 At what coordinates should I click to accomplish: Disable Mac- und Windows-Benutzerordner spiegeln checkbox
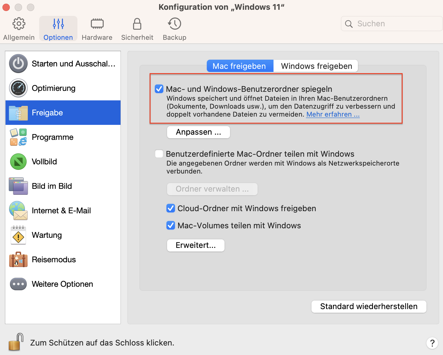coord(159,89)
